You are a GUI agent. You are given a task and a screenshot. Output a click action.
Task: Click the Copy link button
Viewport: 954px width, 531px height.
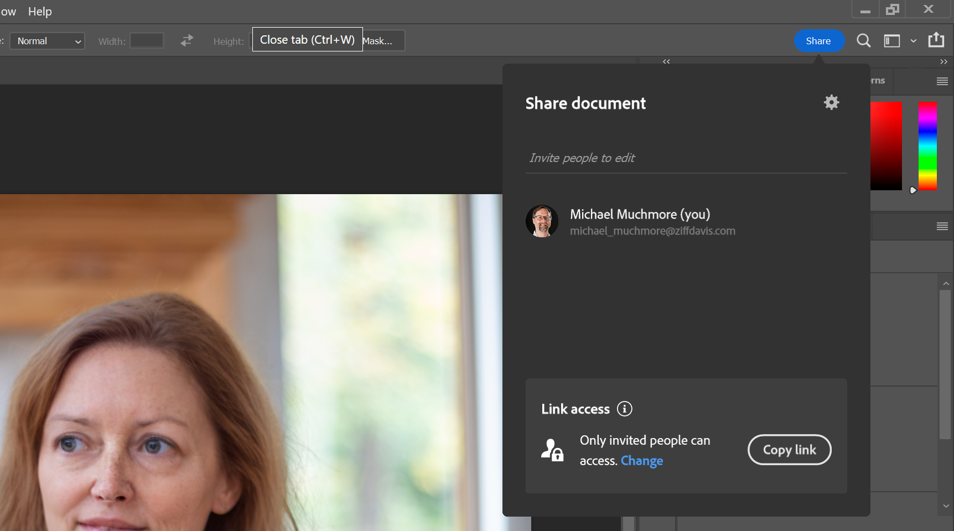pyautogui.click(x=790, y=450)
